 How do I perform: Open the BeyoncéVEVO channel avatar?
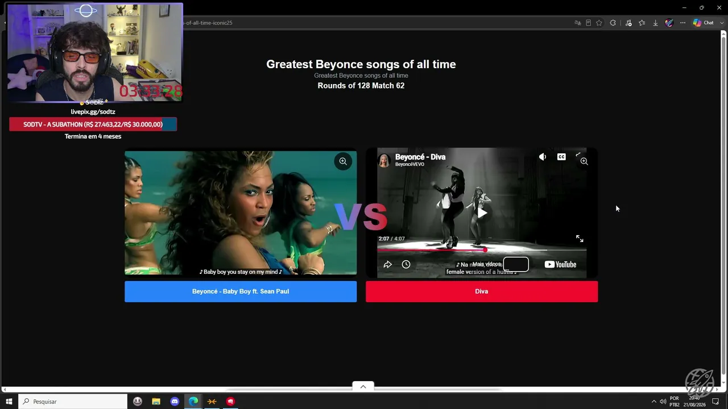[384, 160]
